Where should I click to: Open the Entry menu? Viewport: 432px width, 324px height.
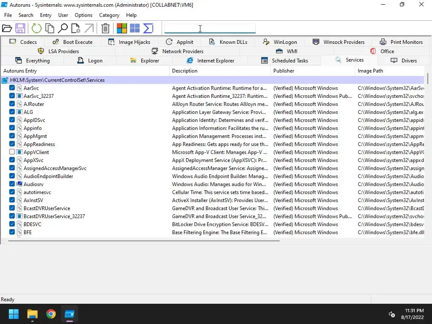46,15
